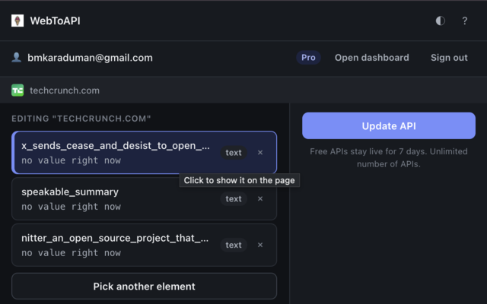
Task: Open type dropdown for speakable_summary field
Action: pos(234,199)
